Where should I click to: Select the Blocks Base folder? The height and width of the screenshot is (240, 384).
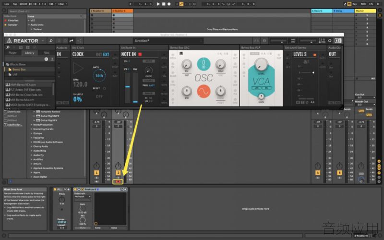29,64
